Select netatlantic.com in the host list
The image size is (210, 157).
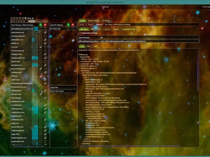17,120
